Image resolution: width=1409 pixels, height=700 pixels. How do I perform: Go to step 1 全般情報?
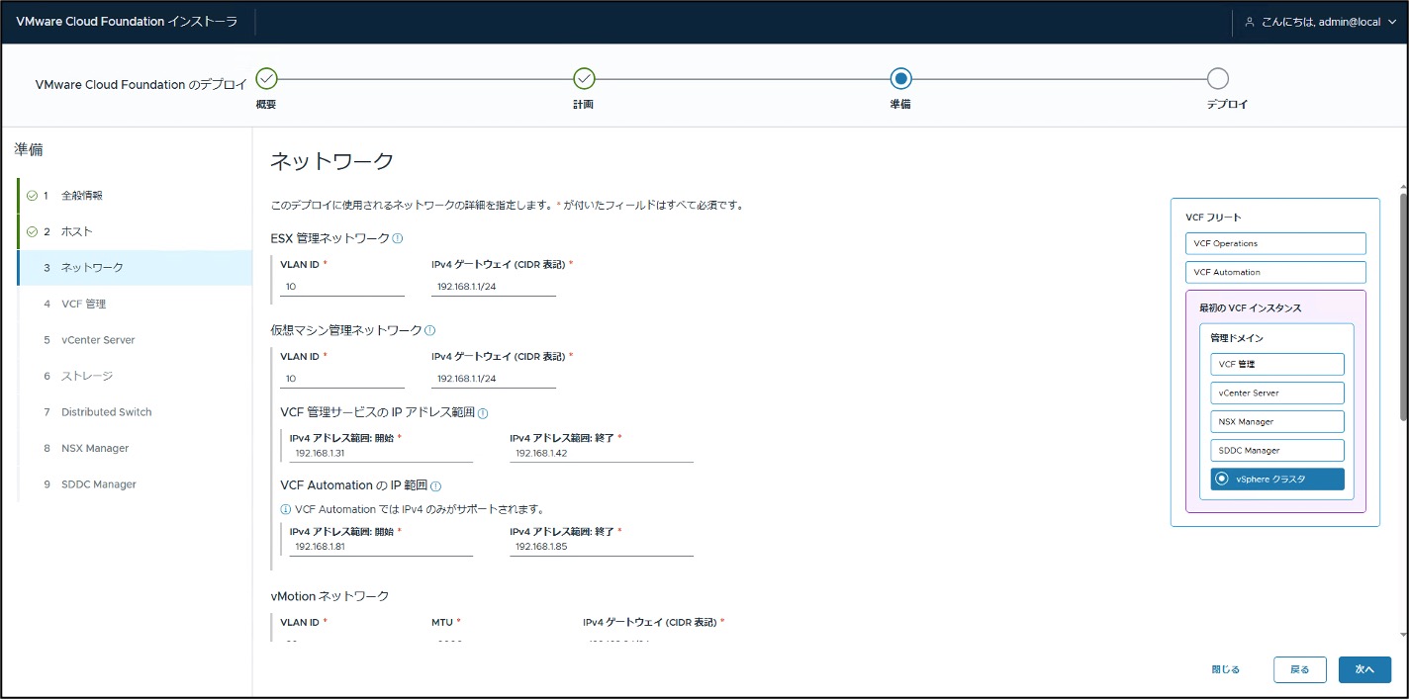(135, 196)
